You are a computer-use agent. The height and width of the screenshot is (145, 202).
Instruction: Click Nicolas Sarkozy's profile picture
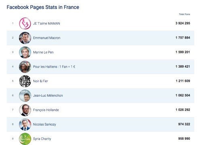tap(25, 124)
